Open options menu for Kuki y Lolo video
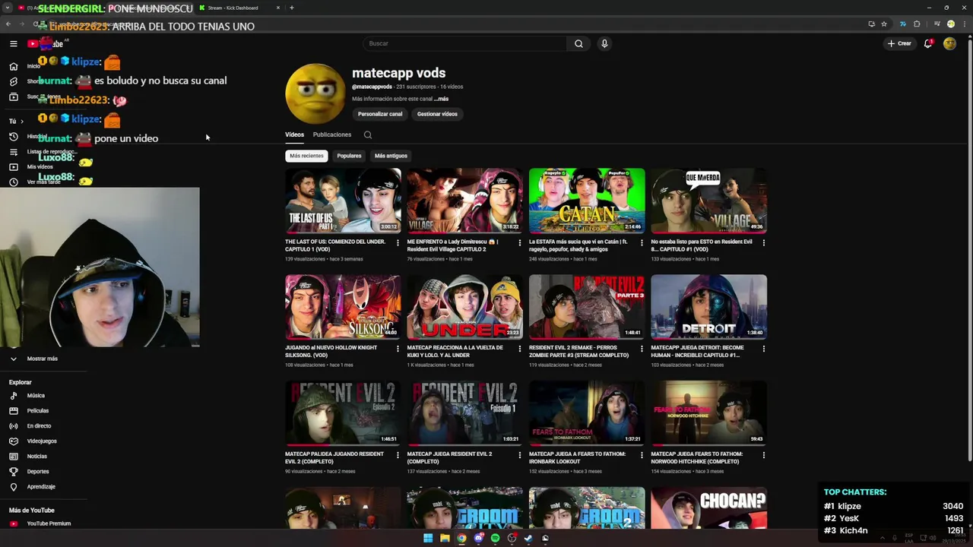 click(520, 349)
